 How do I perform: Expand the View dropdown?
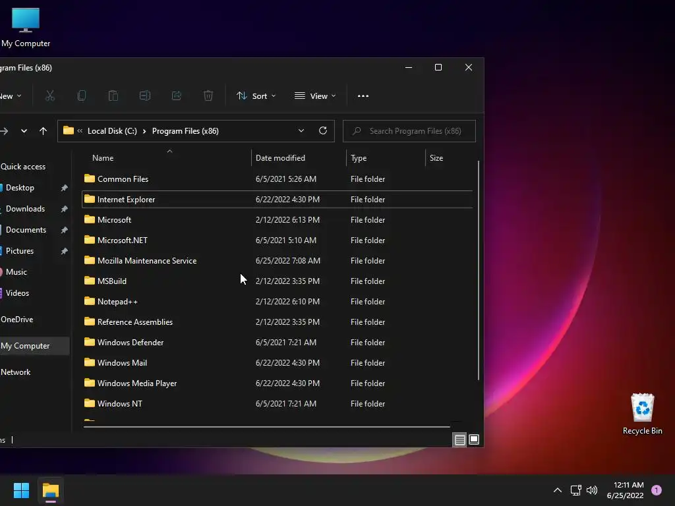coord(315,96)
